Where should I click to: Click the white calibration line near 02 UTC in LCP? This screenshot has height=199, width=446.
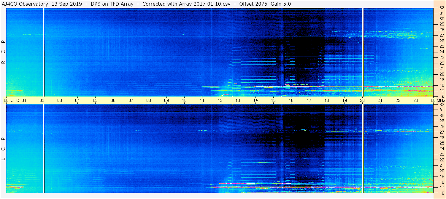(44, 149)
